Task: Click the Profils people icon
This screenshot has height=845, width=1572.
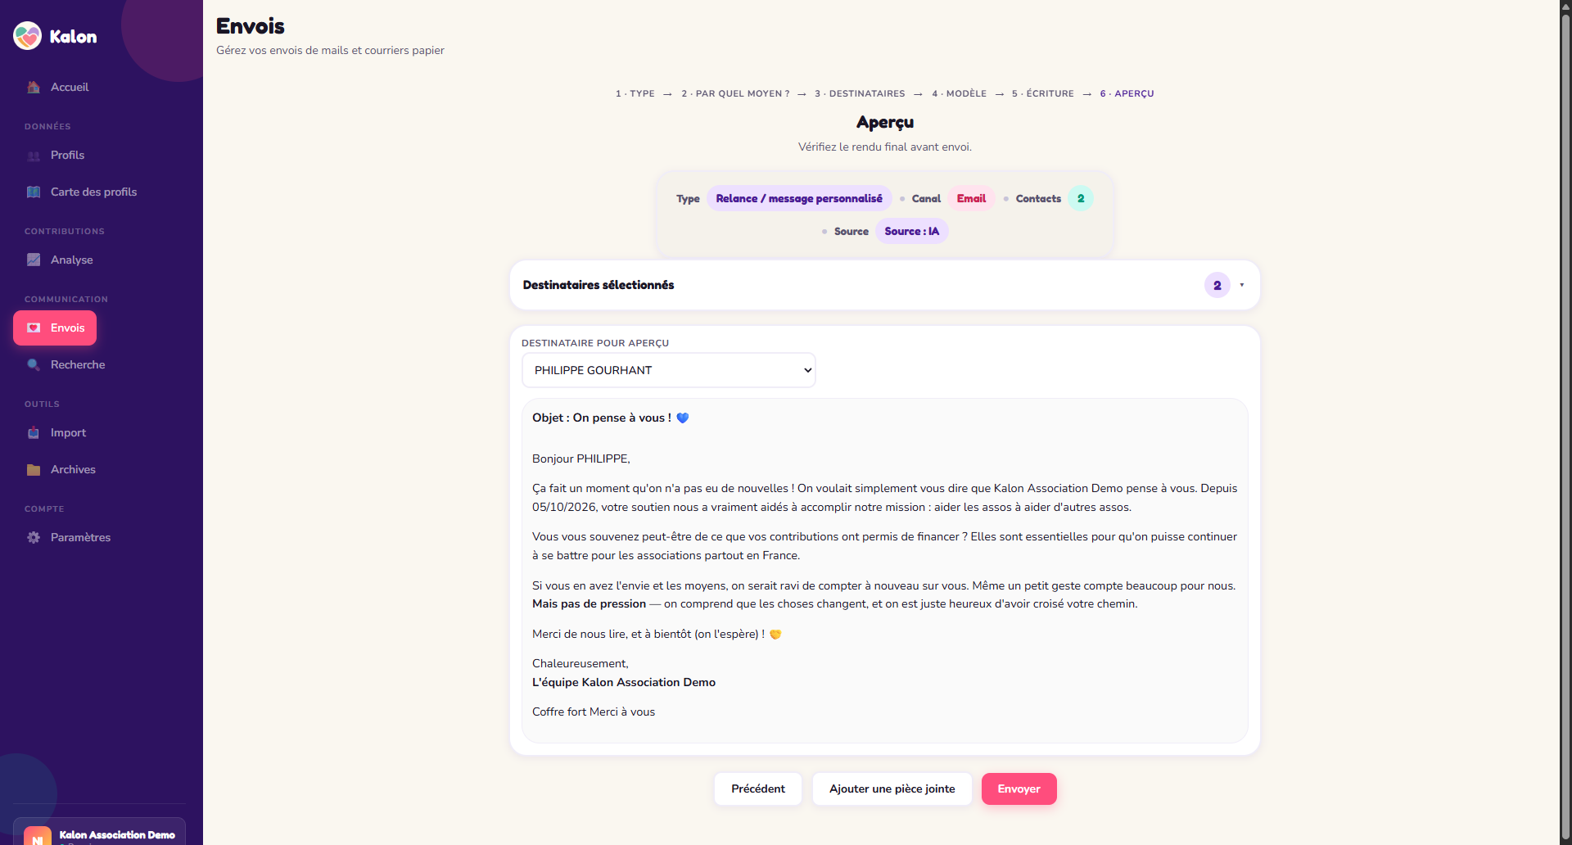Action: tap(34, 156)
